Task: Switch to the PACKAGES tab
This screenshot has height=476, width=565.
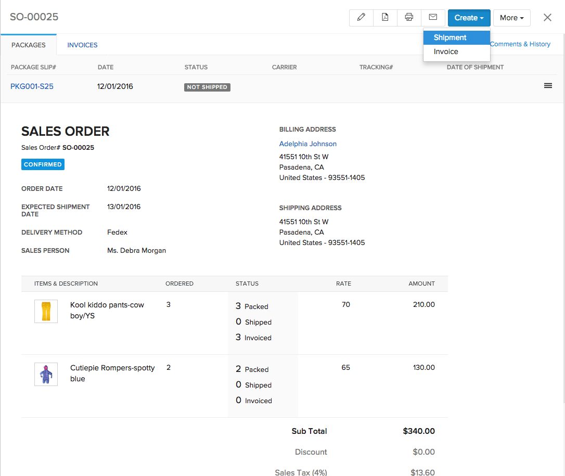Action: (29, 45)
